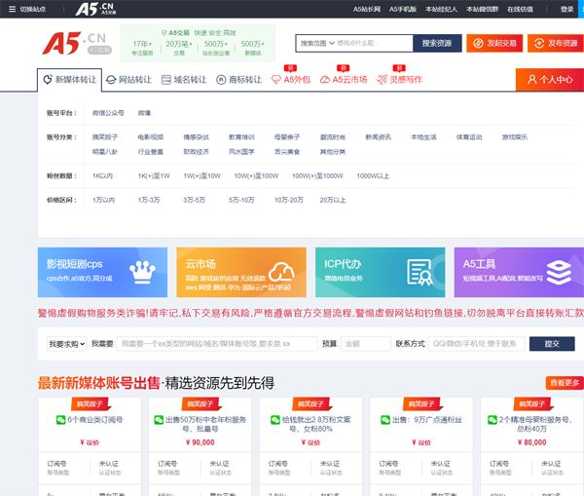Viewport: 584px width, 496px height.
Task: Filter by the 电影视频 category
Action: pyautogui.click(x=151, y=137)
